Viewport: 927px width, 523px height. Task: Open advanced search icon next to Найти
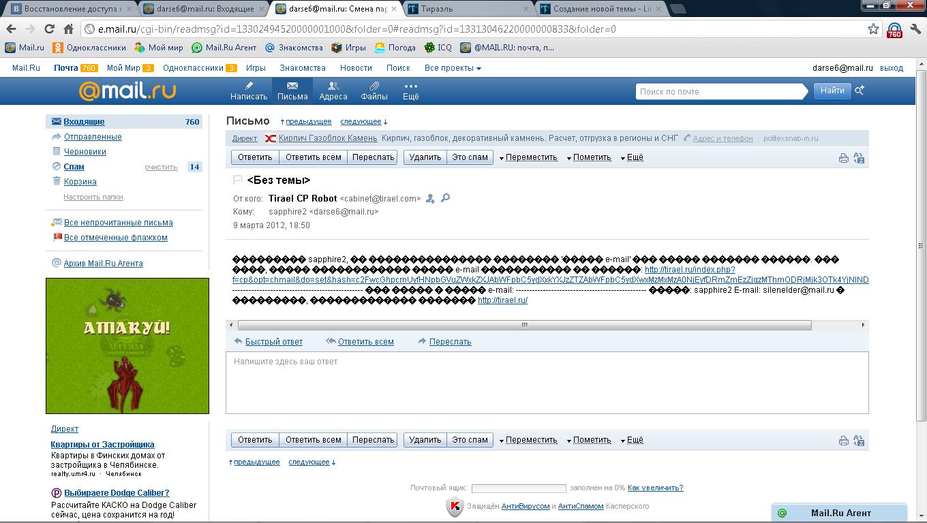tap(860, 91)
